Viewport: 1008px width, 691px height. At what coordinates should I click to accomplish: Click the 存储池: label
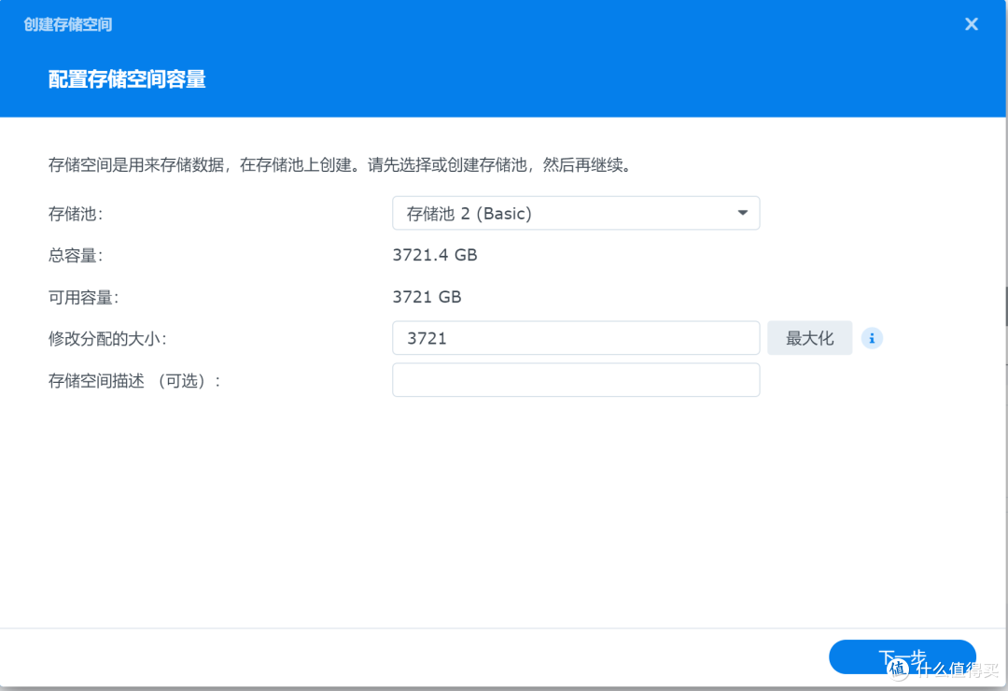point(76,214)
